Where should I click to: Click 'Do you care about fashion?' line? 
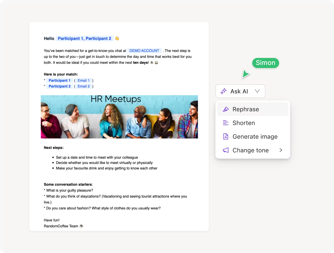[x=102, y=208]
